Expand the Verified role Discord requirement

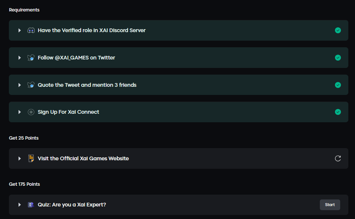(20, 30)
